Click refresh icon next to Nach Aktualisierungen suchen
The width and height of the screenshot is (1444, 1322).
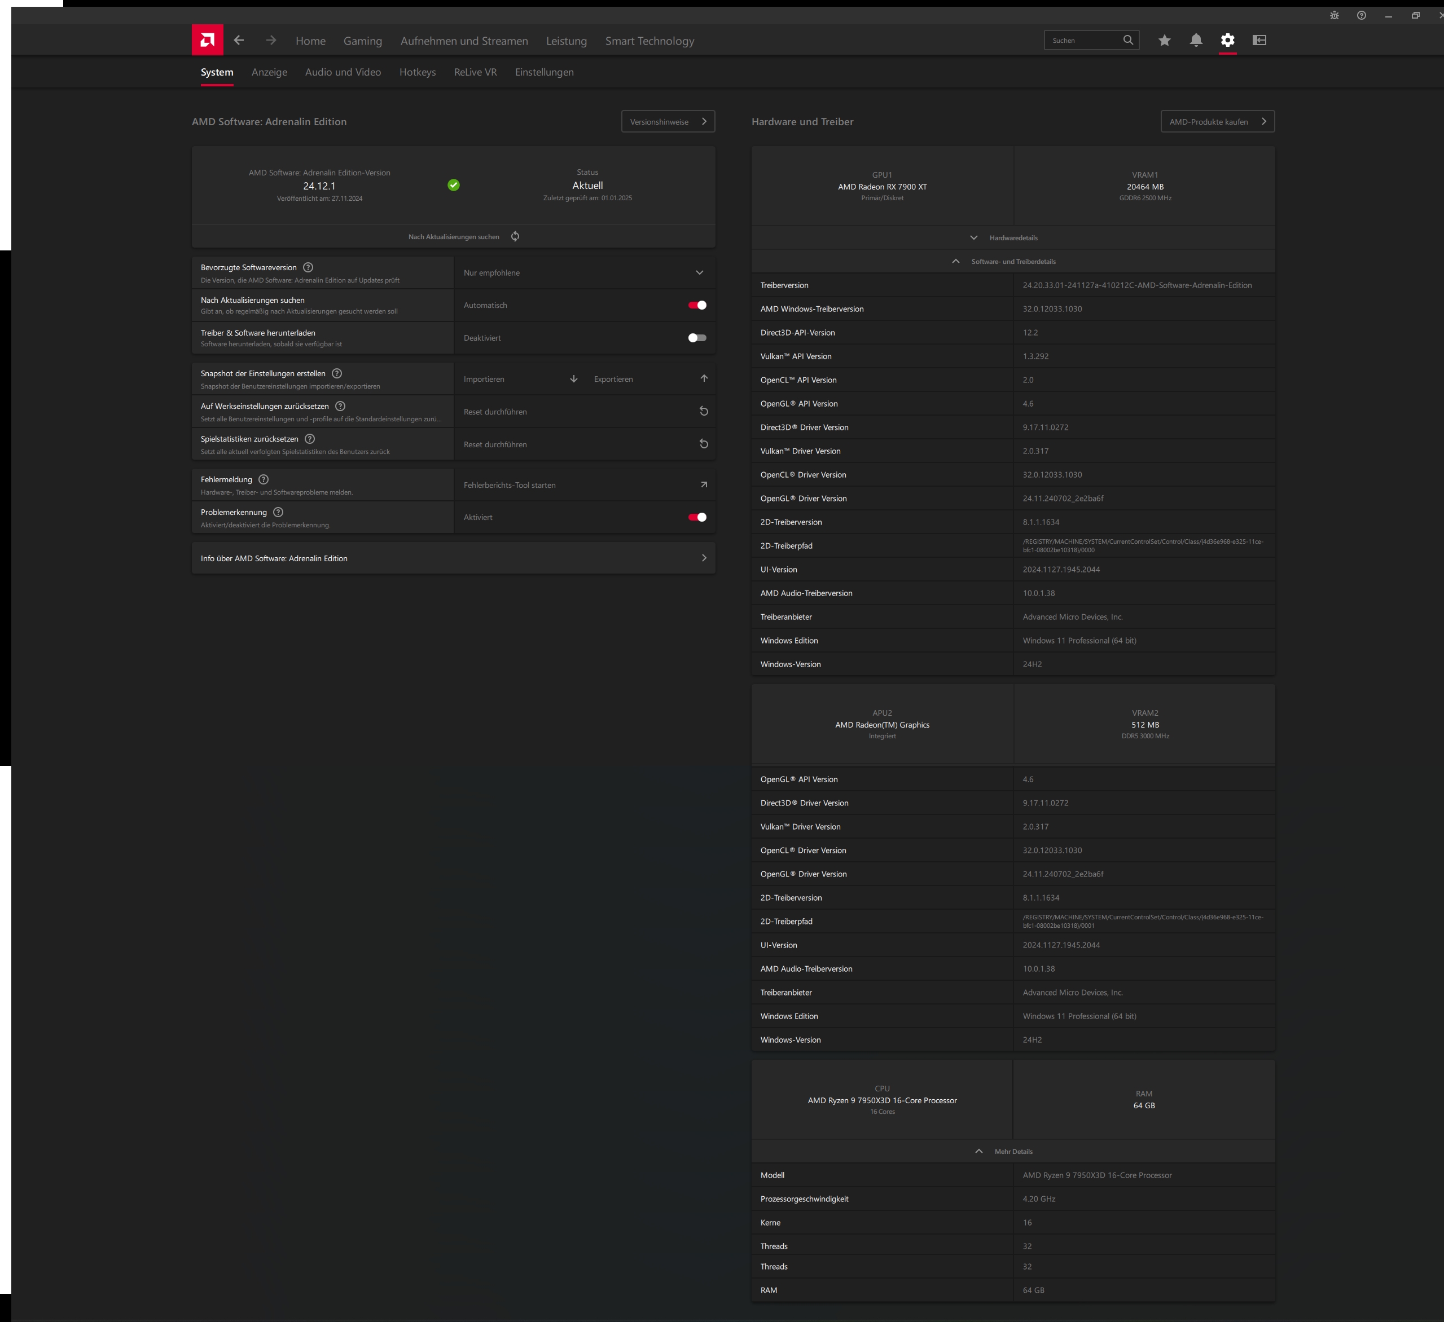coord(515,236)
